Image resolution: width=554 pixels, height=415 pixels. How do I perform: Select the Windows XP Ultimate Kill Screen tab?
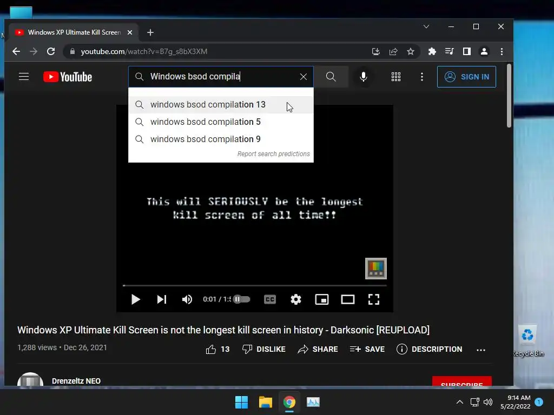click(x=73, y=32)
